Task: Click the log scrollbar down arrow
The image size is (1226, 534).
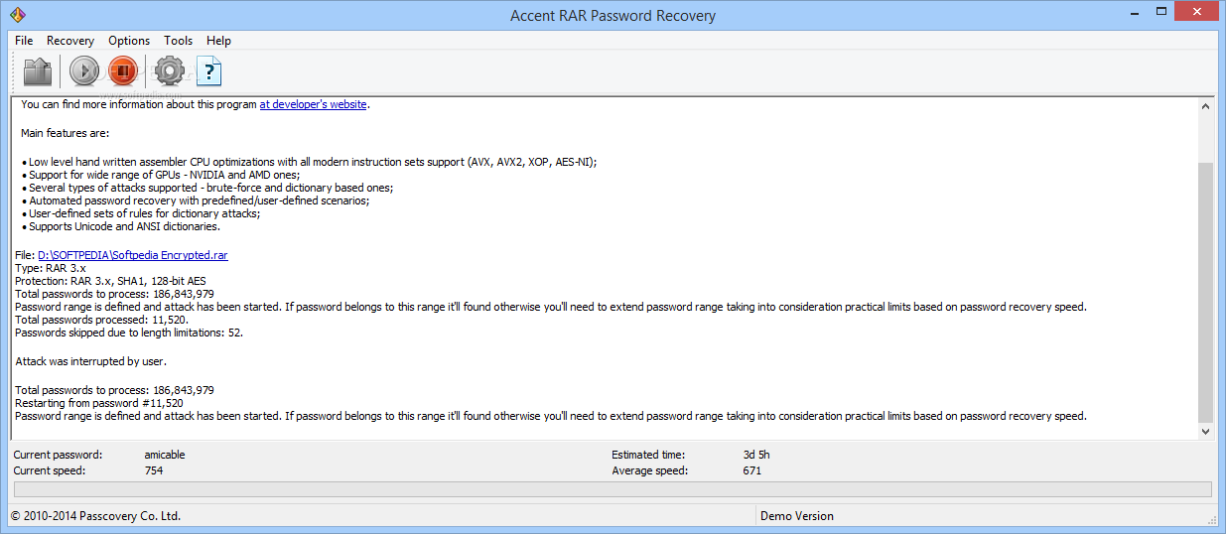Action: point(1206,432)
